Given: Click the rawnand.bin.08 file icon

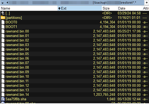Looking at the screenshot, I should pos(3,67).
